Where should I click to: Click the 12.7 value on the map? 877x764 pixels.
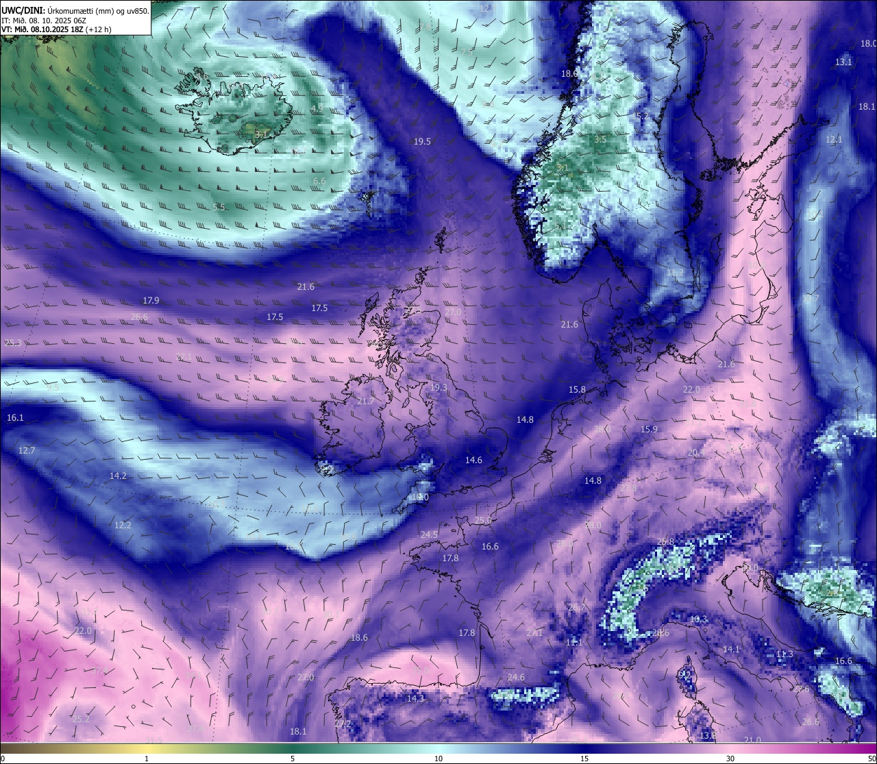point(27,451)
